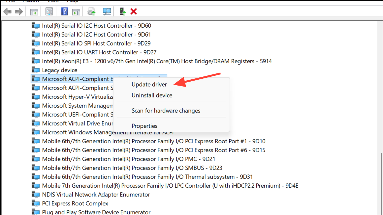
Task: Go back with the toolbar Back arrow
Action: pos(8,12)
